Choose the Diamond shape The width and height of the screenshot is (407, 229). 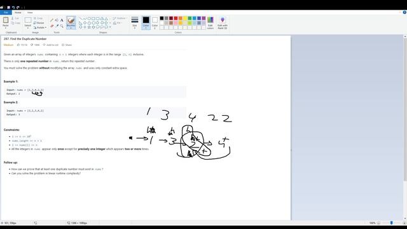[85, 23]
